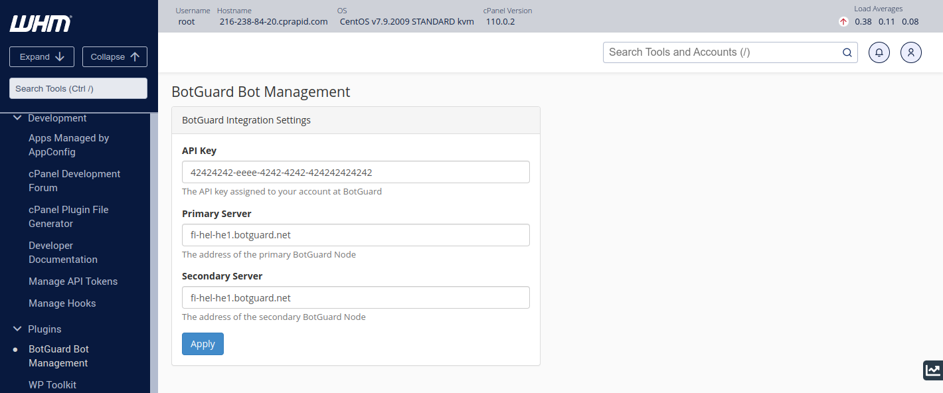
Task: Click the sidebar vertical scrollbar
Action: point(154,252)
